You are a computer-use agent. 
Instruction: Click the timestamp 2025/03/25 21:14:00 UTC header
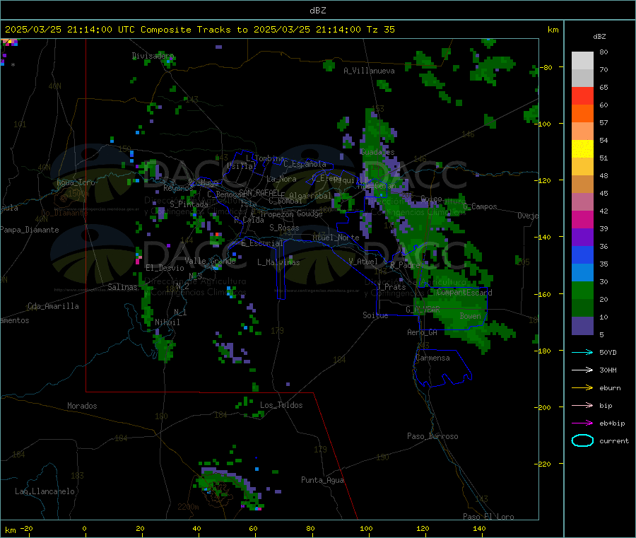pyautogui.click(x=70, y=30)
